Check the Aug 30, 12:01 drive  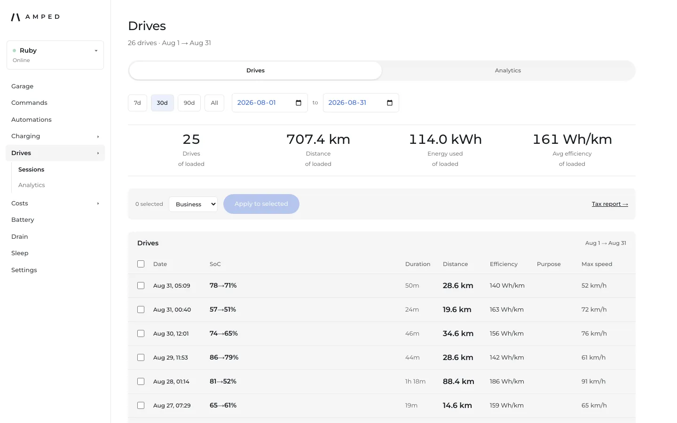point(141,334)
